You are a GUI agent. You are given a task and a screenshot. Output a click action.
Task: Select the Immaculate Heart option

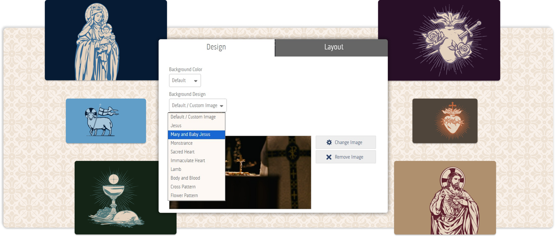pyautogui.click(x=196, y=161)
